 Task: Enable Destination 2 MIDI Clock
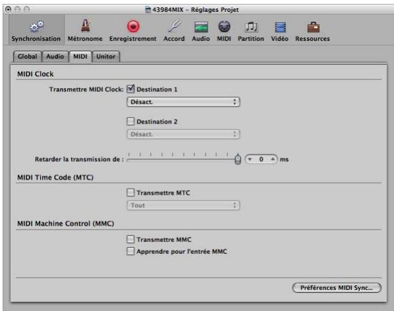click(x=130, y=122)
